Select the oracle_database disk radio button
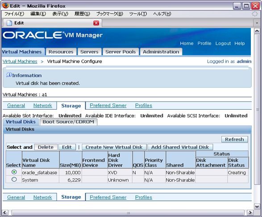The height and width of the screenshot is (217, 262). click(14, 172)
